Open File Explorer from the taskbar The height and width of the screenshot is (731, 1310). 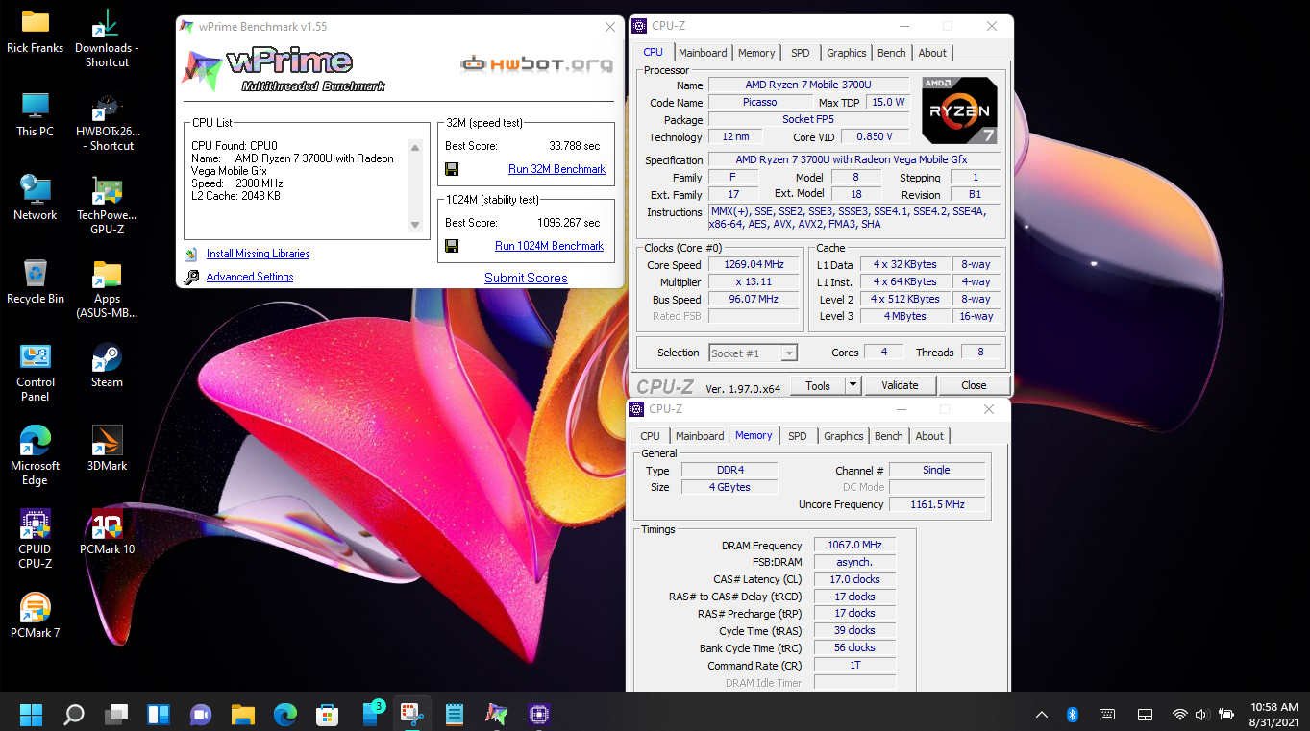click(x=243, y=715)
